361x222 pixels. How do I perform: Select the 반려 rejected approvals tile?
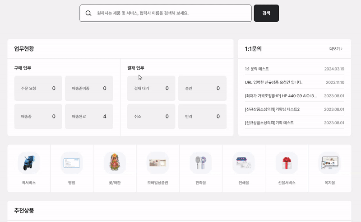tap(202, 116)
